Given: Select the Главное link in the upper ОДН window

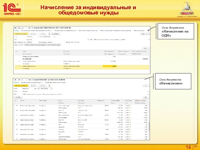Looking at the screenshot, I should coord(16,31).
